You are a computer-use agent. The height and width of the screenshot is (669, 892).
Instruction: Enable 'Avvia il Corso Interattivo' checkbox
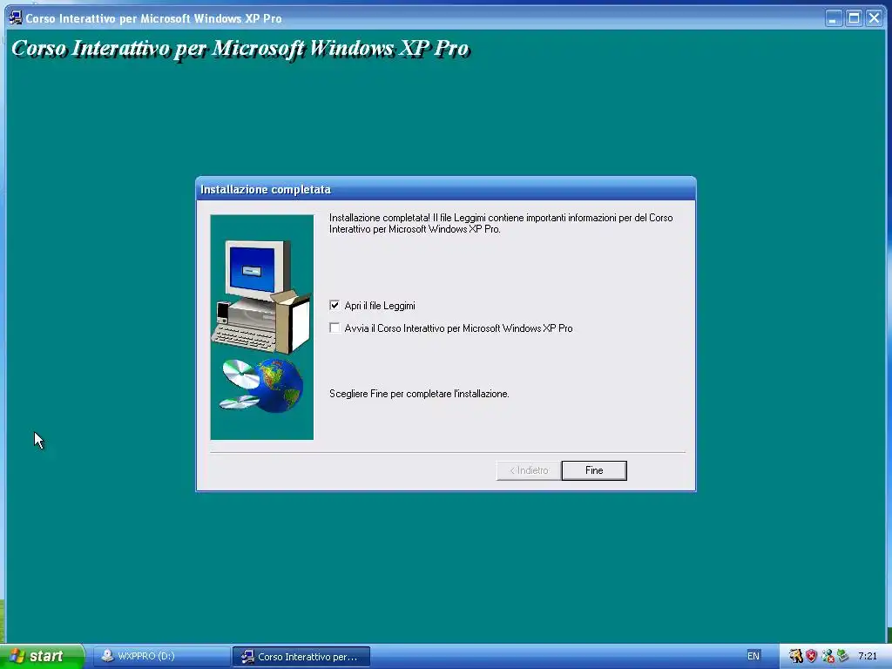tap(334, 328)
